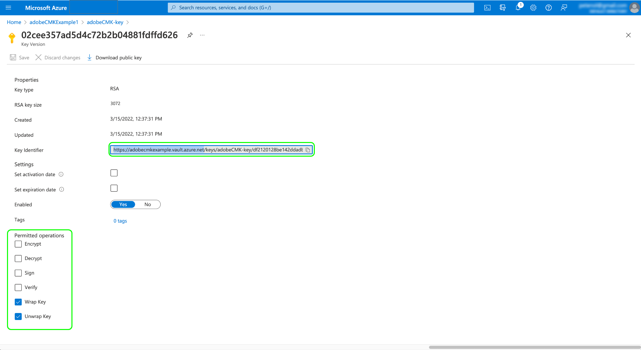
Task: Click the key version ID heading
Action: coord(99,35)
